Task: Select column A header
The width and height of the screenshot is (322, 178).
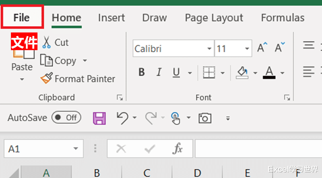Action: 46,172
